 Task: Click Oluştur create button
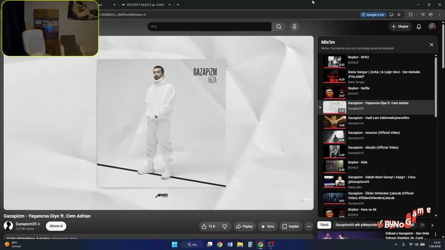click(400, 27)
